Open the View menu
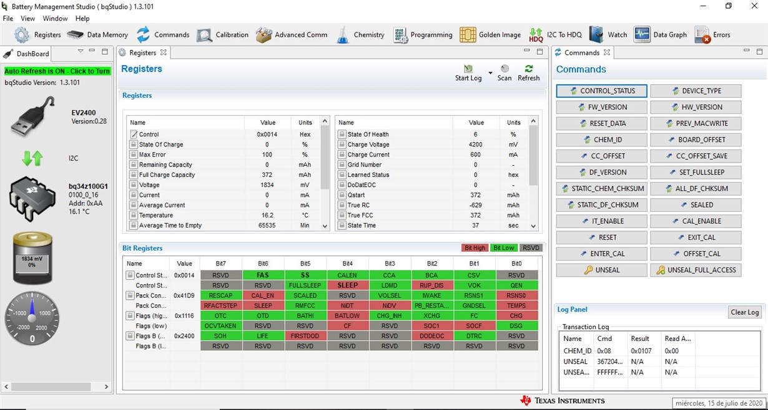Viewport: 768px width, 410px height. [x=27, y=19]
